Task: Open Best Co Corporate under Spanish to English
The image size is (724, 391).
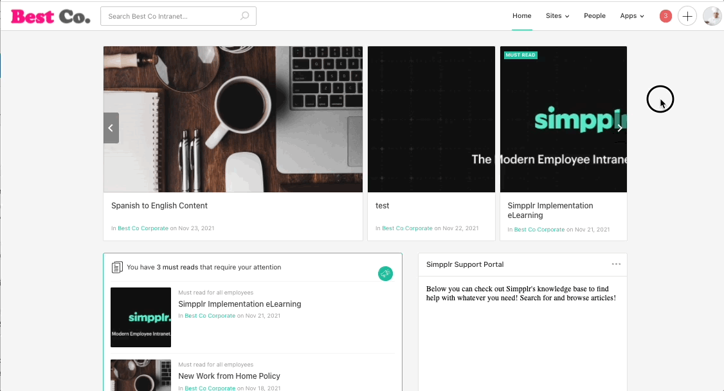Action: pos(143,228)
